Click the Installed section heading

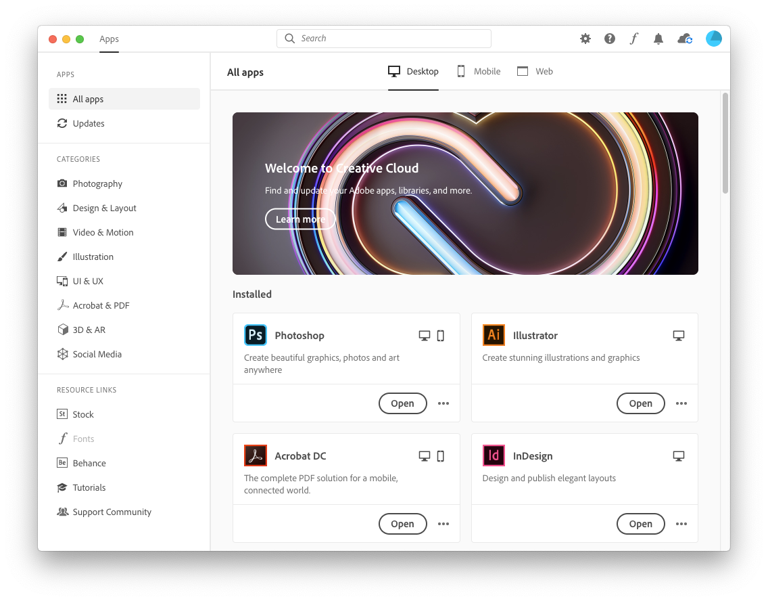252,294
